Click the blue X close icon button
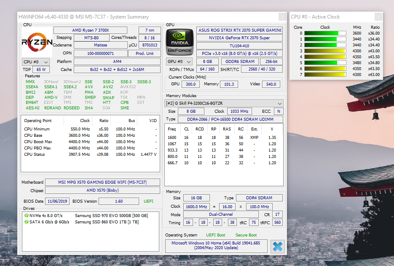The image size is (394, 266). 278,247
